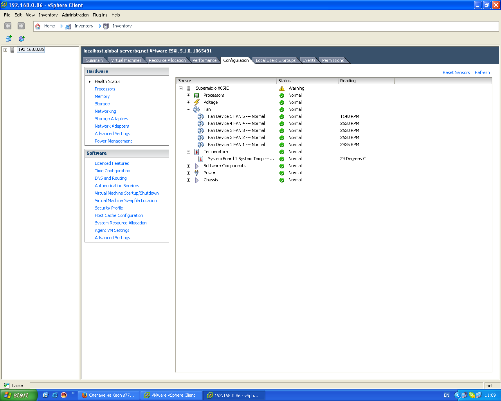This screenshot has height=401, width=501.
Task: Click the fan icon for Fan Device 4
Action: pos(201,124)
